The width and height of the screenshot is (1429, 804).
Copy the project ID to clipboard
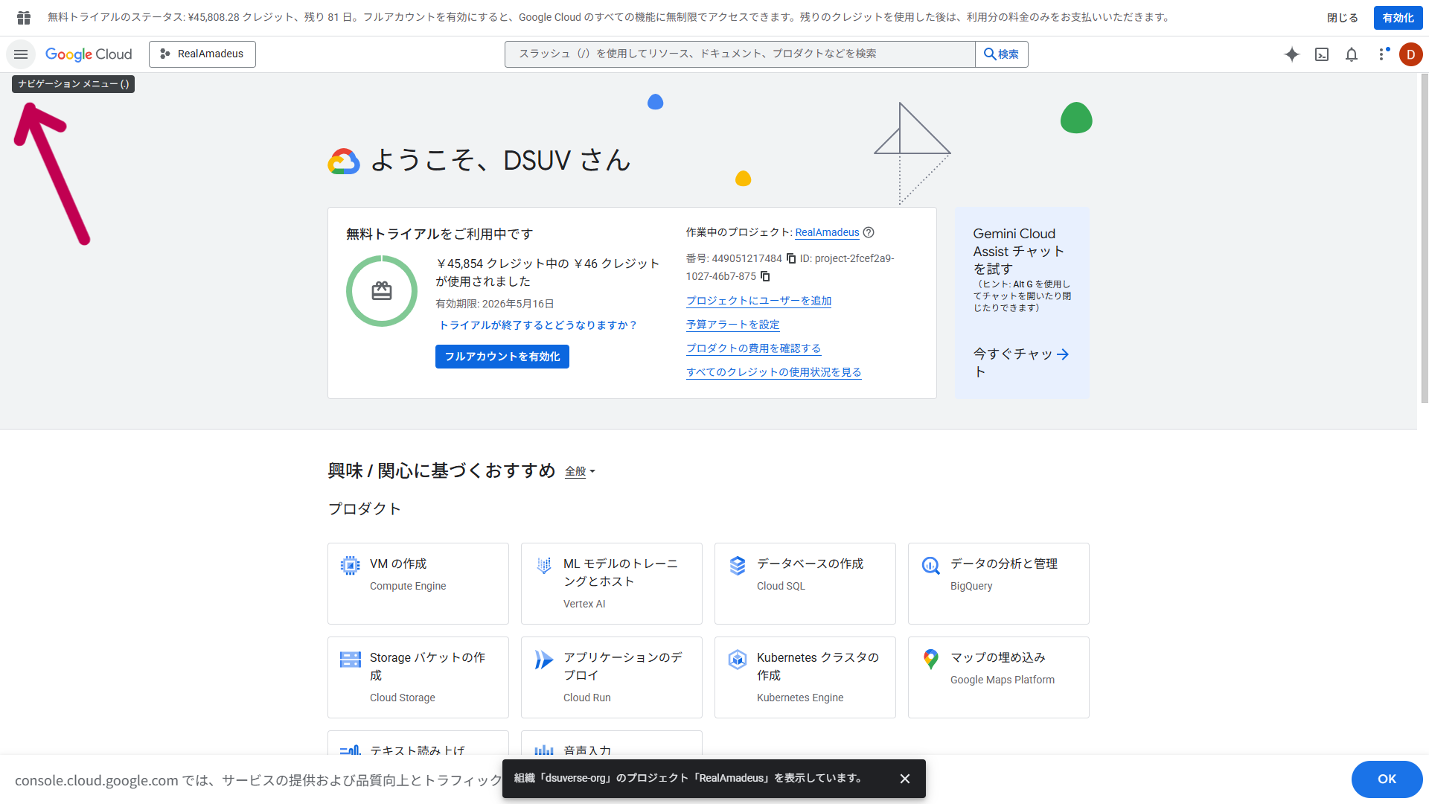point(765,276)
